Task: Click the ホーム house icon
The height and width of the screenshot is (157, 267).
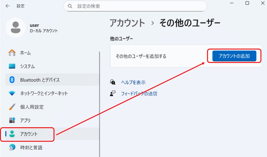Action: coord(12,53)
